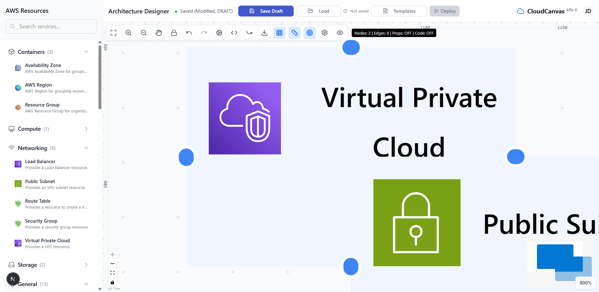Screen dimensions: 599x292
Task: Open the Load dialog
Action: [318, 11]
